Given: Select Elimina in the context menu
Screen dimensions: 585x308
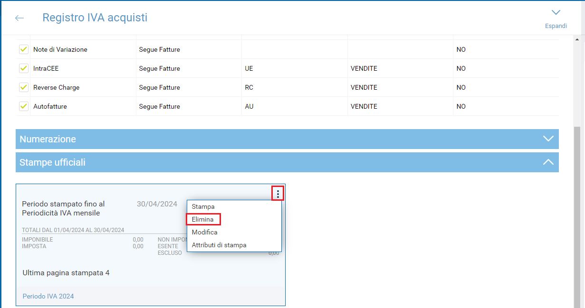Looking at the screenshot, I should (203, 219).
